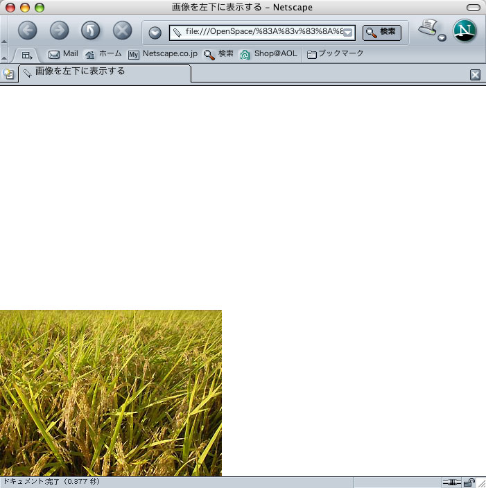
Task: Open the round dropdown button left of the address bar
Action: tap(155, 33)
